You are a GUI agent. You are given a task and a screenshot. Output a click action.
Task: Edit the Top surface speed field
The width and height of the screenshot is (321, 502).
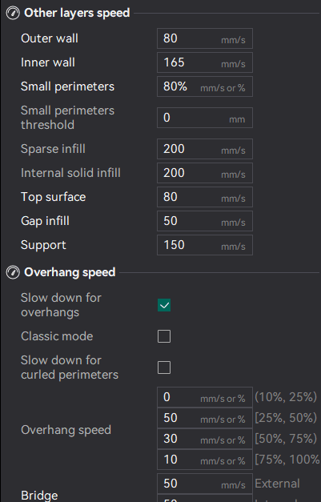tap(205, 197)
